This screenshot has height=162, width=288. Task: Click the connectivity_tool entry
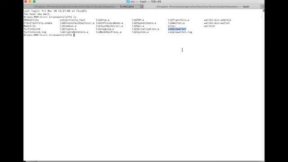(72, 20)
